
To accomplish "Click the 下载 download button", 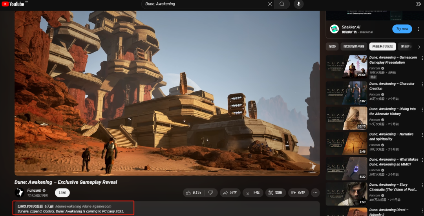I will 252,192.
